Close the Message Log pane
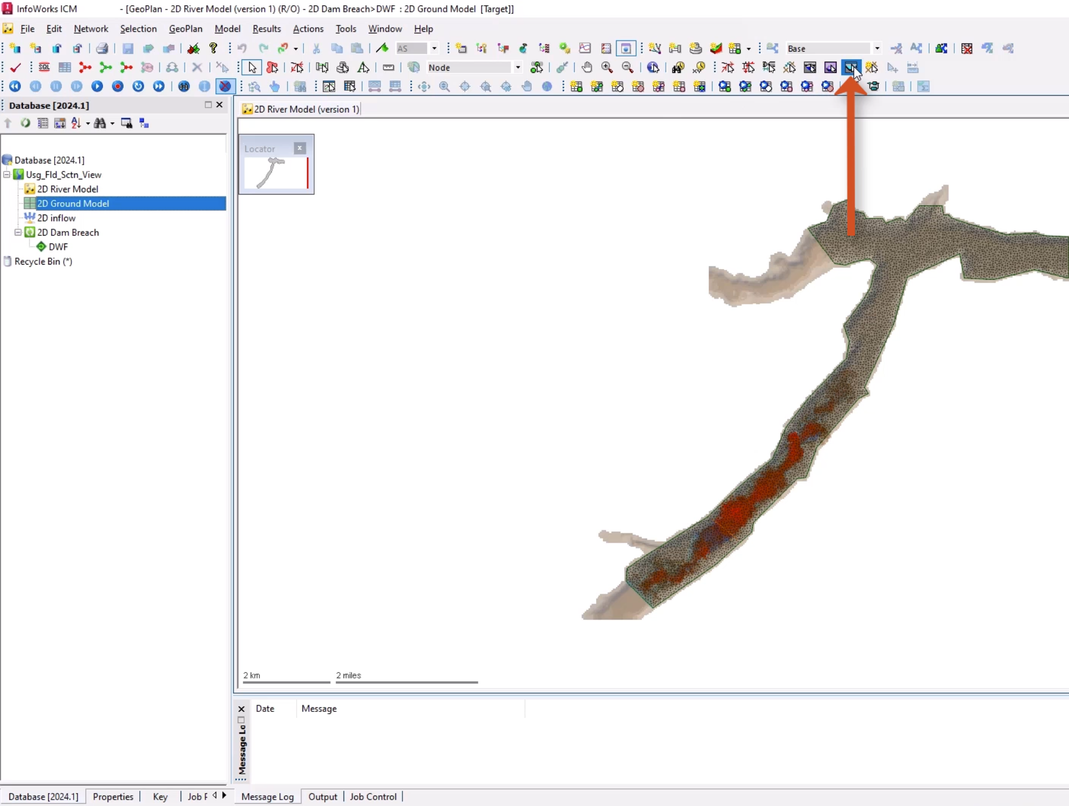 241,709
